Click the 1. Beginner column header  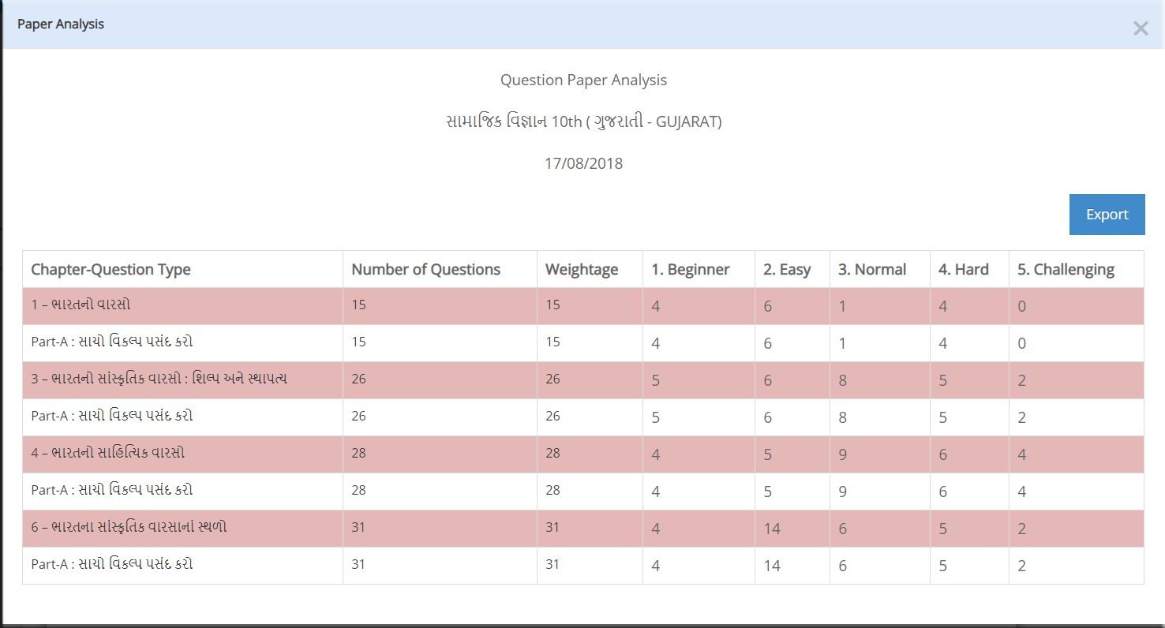pyautogui.click(x=690, y=270)
